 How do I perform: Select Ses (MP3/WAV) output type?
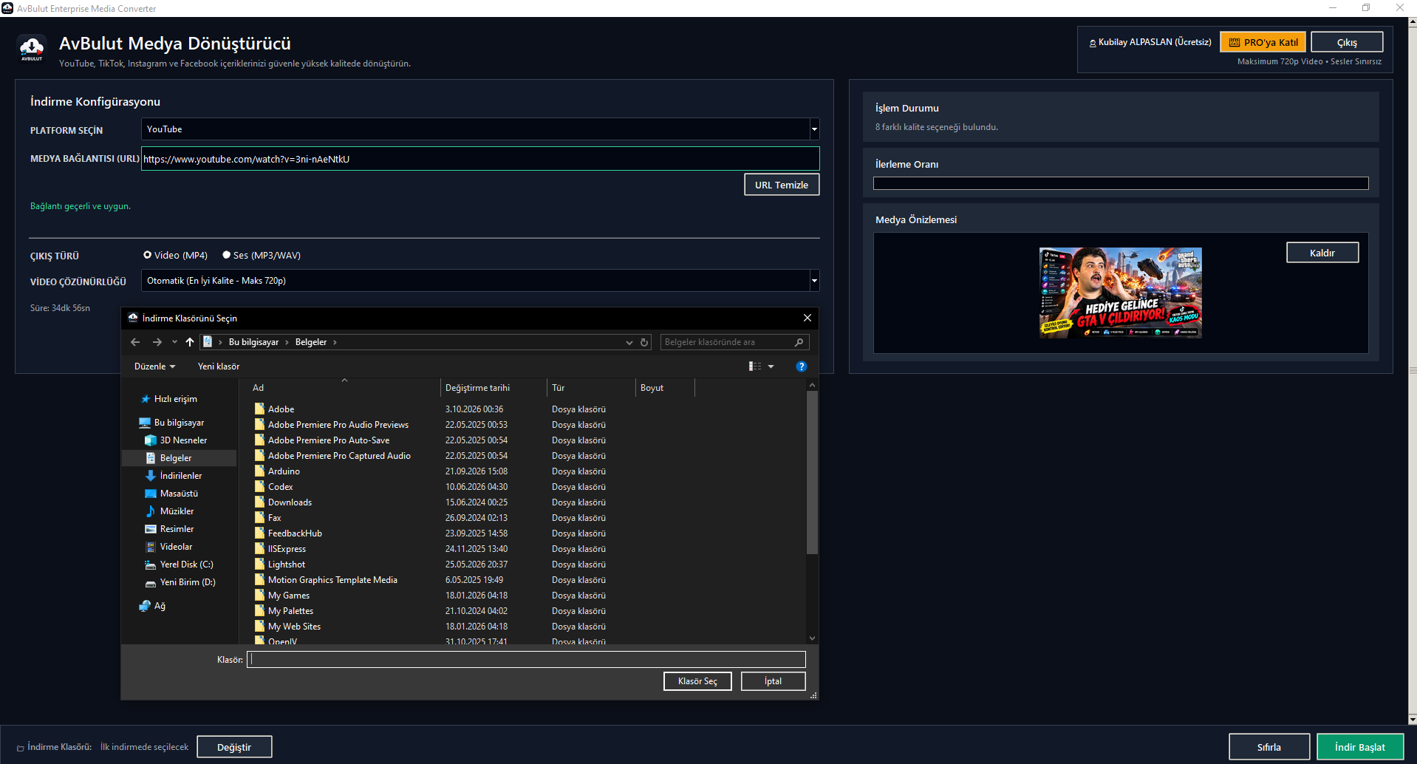262,256
